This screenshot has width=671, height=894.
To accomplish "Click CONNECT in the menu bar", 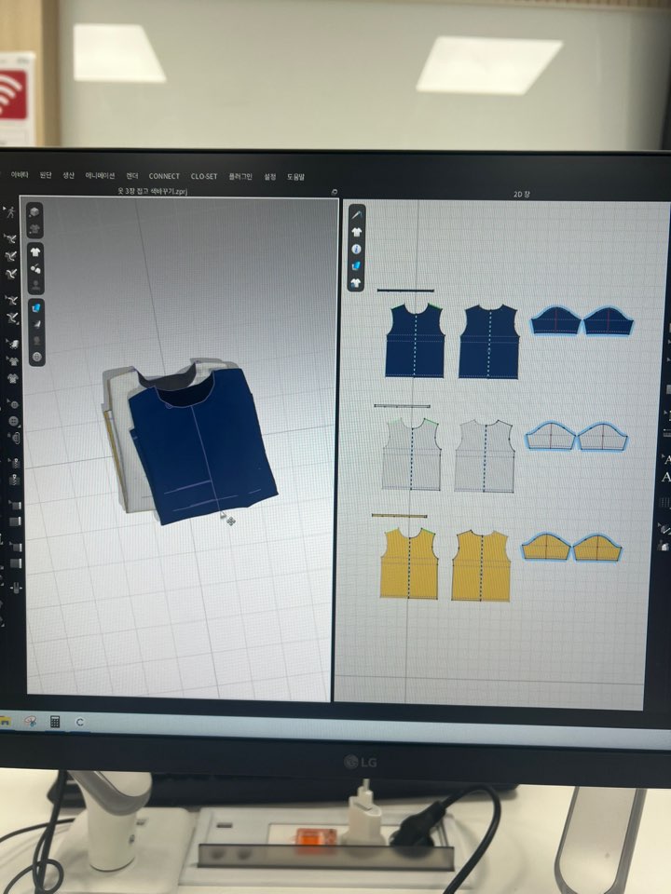I will point(164,176).
